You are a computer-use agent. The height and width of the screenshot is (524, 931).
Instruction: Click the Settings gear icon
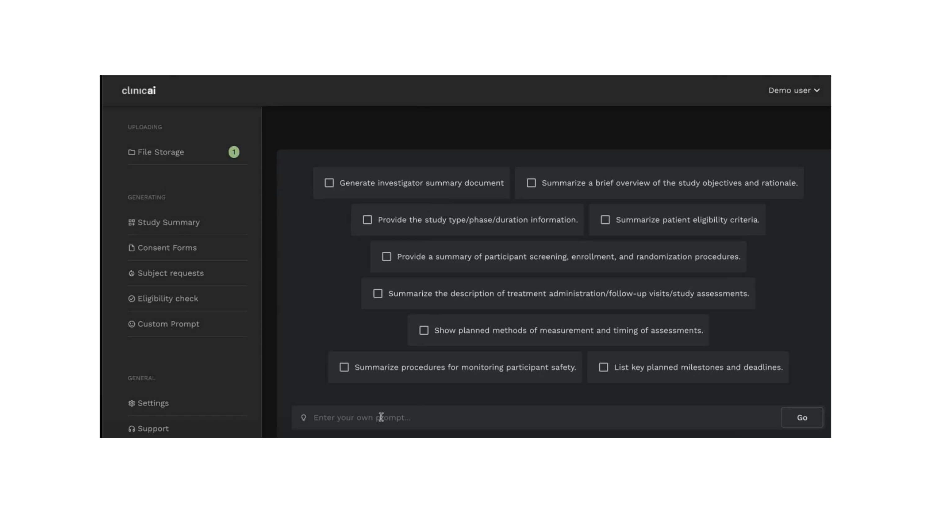point(132,403)
